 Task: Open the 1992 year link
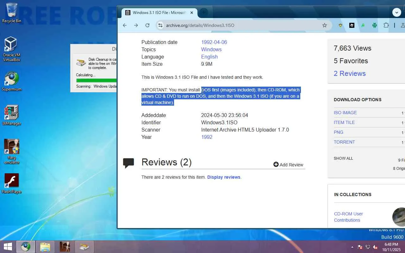coord(207,137)
